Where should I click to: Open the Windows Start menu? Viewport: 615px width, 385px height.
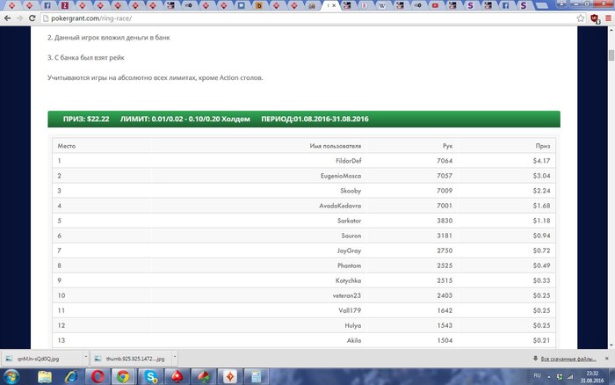tap(11, 377)
